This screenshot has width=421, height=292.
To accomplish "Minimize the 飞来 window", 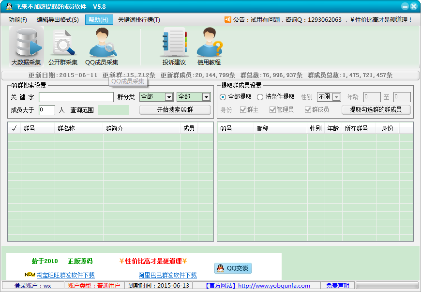I will [x=405, y=6].
